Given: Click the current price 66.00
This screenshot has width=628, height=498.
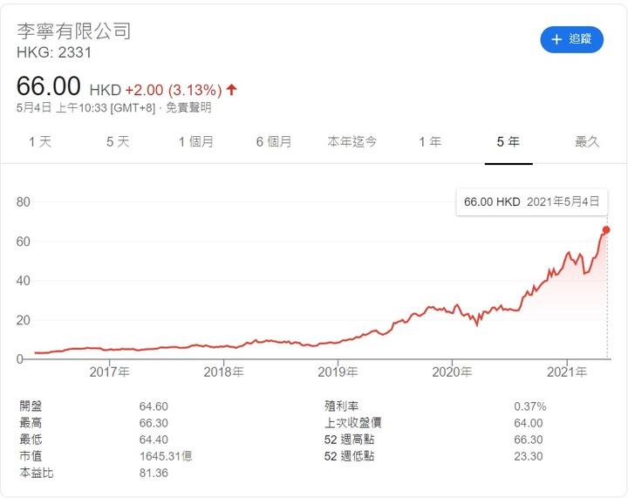Looking at the screenshot, I should click(x=49, y=86).
